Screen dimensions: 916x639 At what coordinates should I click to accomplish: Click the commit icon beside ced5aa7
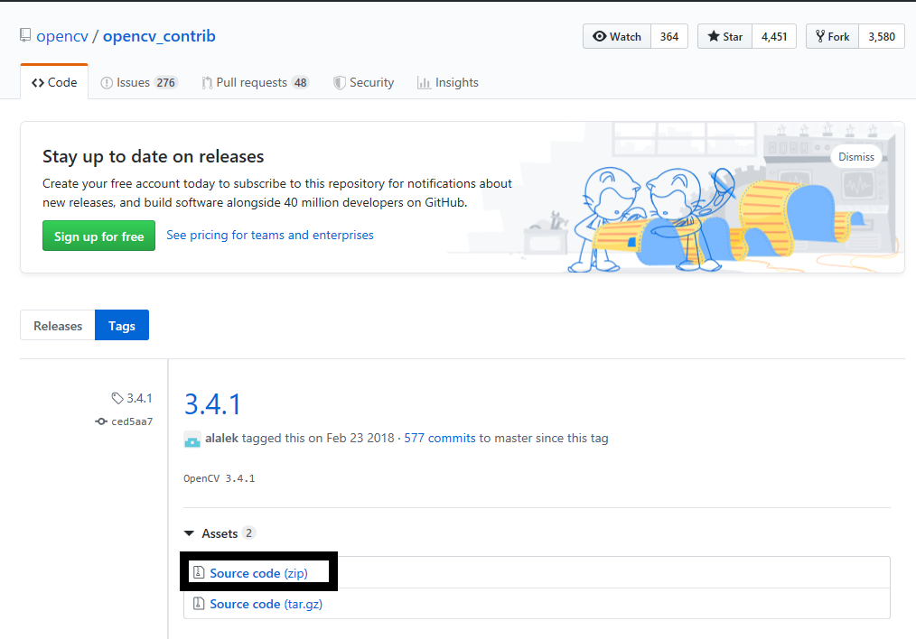click(x=101, y=421)
